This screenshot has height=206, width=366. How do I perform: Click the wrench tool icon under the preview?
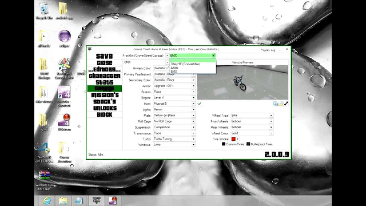pyautogui.click(x=286, y=104)
